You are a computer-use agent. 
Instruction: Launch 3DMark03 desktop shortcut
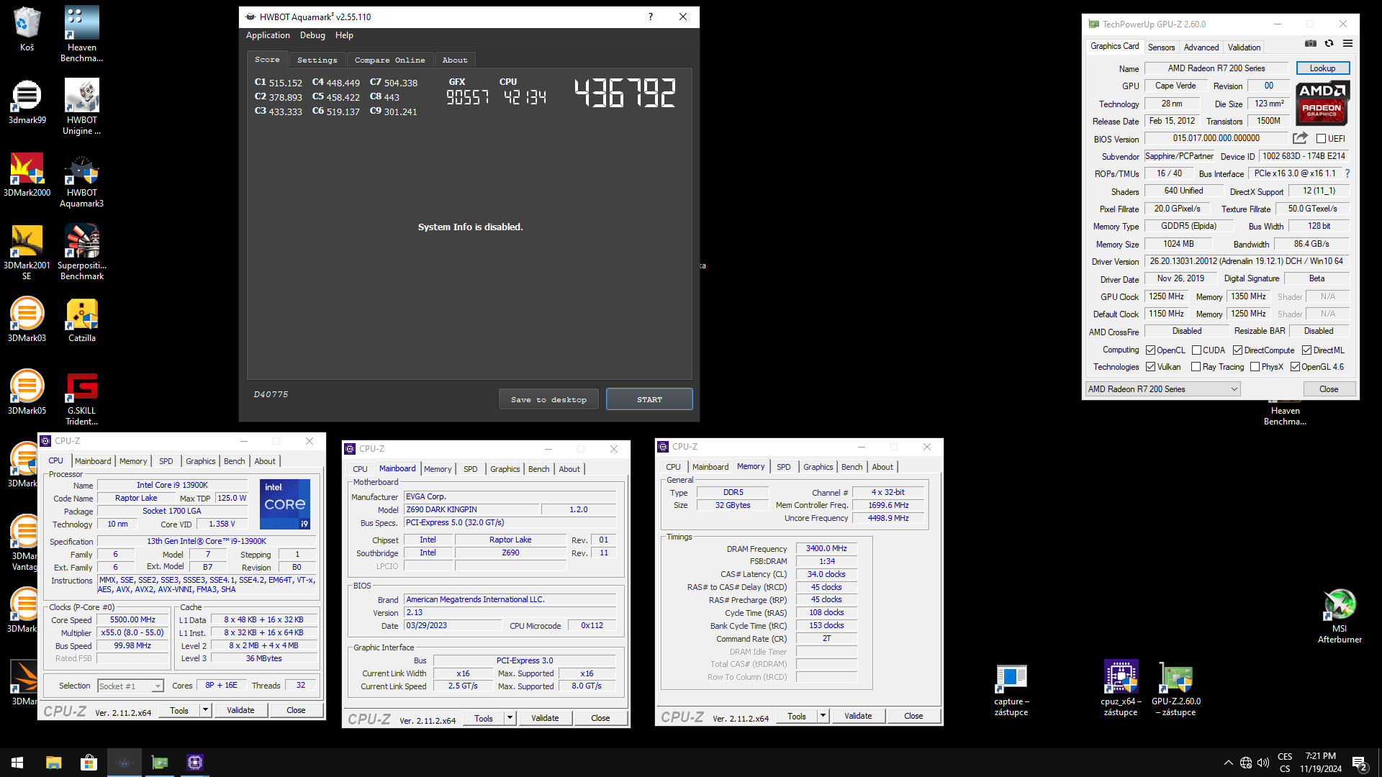click(x=27, y=319)
